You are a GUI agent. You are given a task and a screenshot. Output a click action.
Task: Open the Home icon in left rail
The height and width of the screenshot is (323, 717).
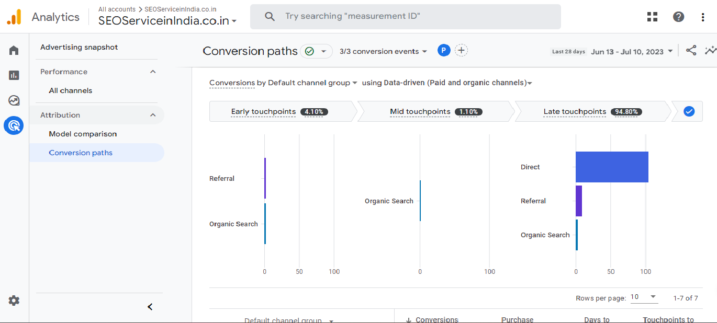pyautogui.click(x=14, y=50)
